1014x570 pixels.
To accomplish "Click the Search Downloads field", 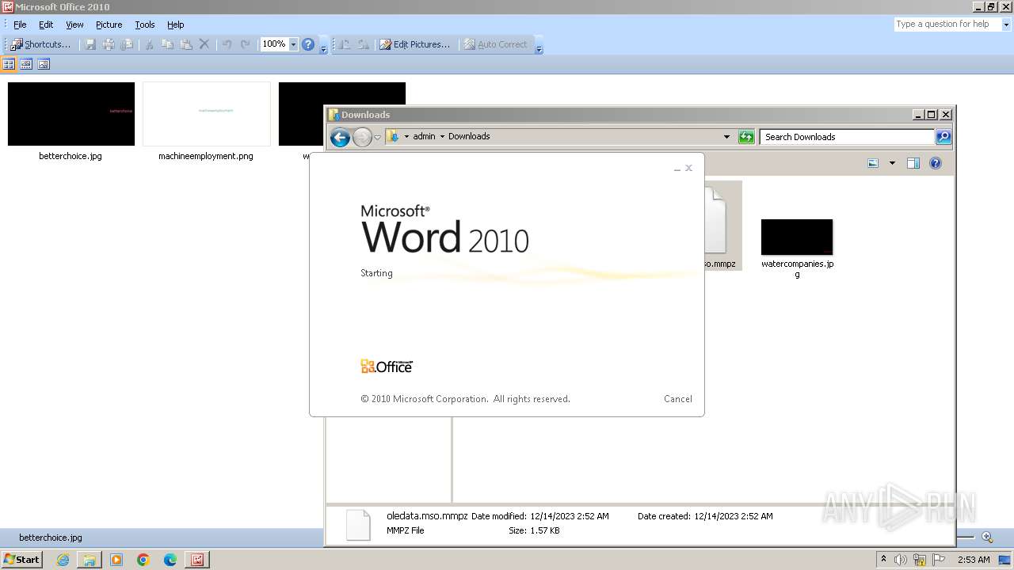I will point(846,137).
